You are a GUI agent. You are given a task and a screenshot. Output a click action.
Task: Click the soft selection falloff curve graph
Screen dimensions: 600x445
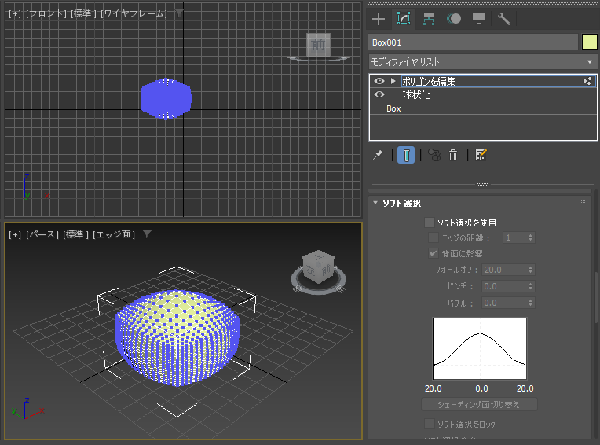480,348
